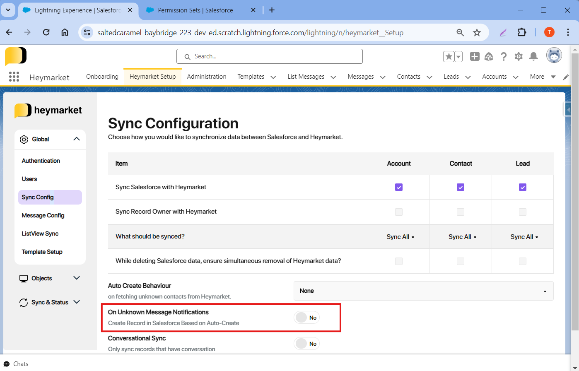Screen dimensions: 579x371
Task: Open Auto Create Behaviour None dropdown
Action: coord(423,291)
